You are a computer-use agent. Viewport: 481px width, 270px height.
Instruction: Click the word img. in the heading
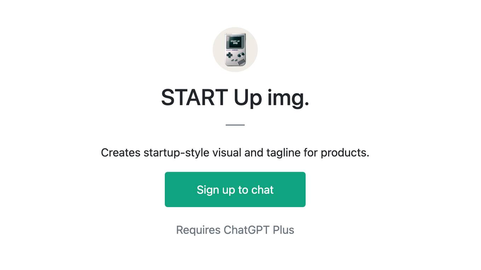[x=288, y=98]
